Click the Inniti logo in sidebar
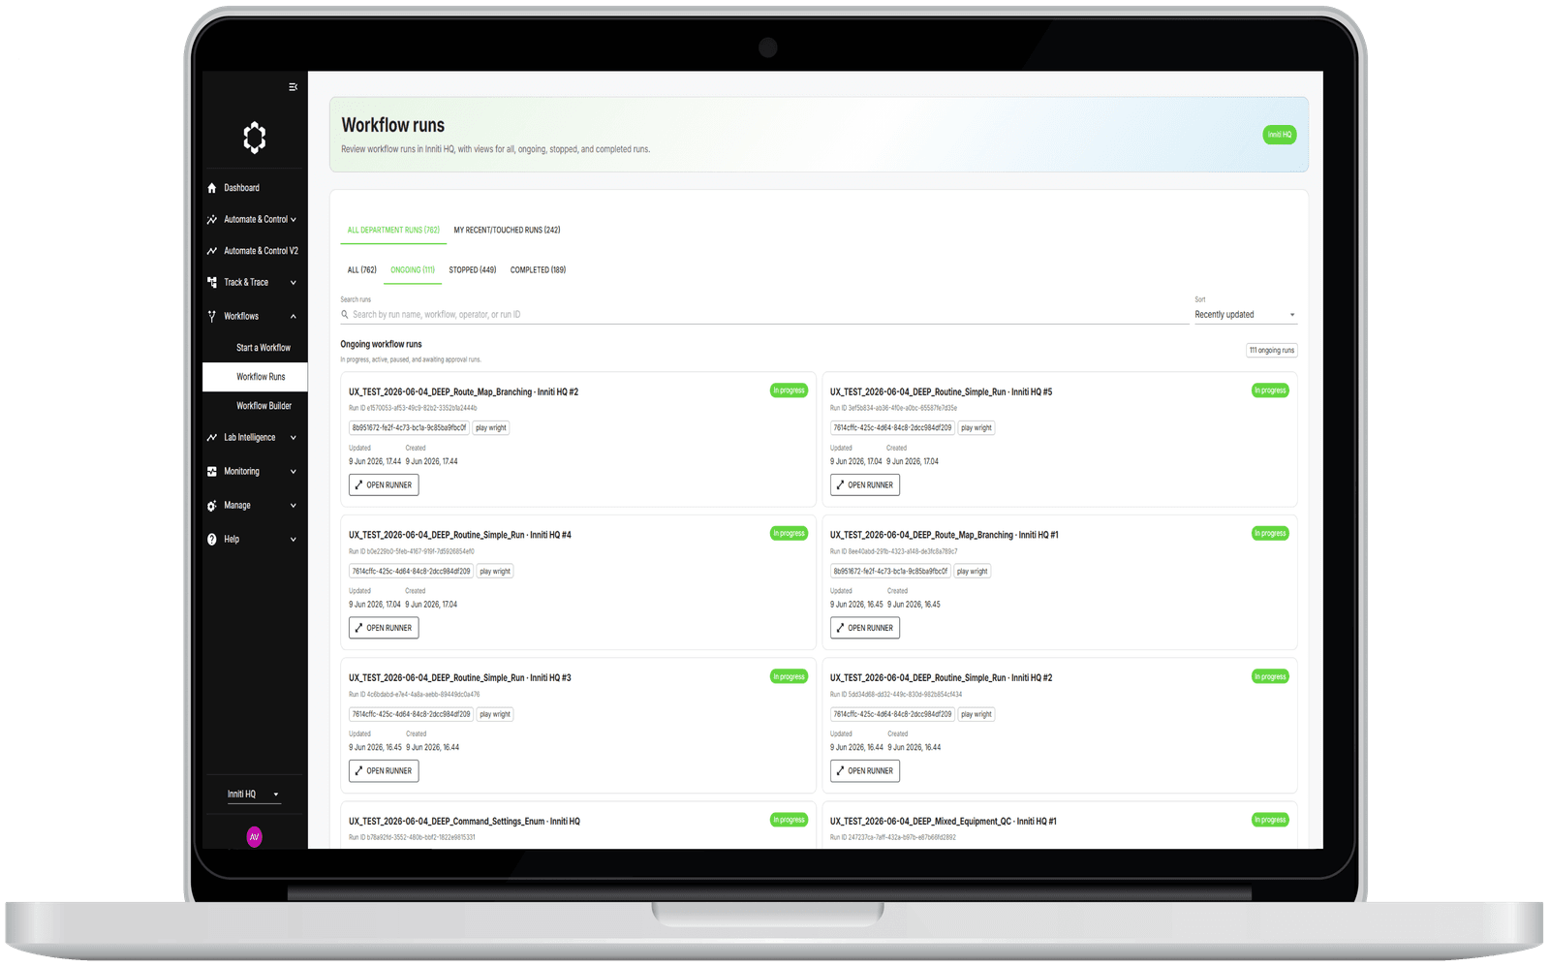Screen dimensions: 1550x967 (255, 138)
